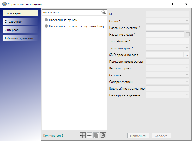Viewport: 192px width, 141px height.
Task: Click the copy table icon
Action: coord(96,135)
